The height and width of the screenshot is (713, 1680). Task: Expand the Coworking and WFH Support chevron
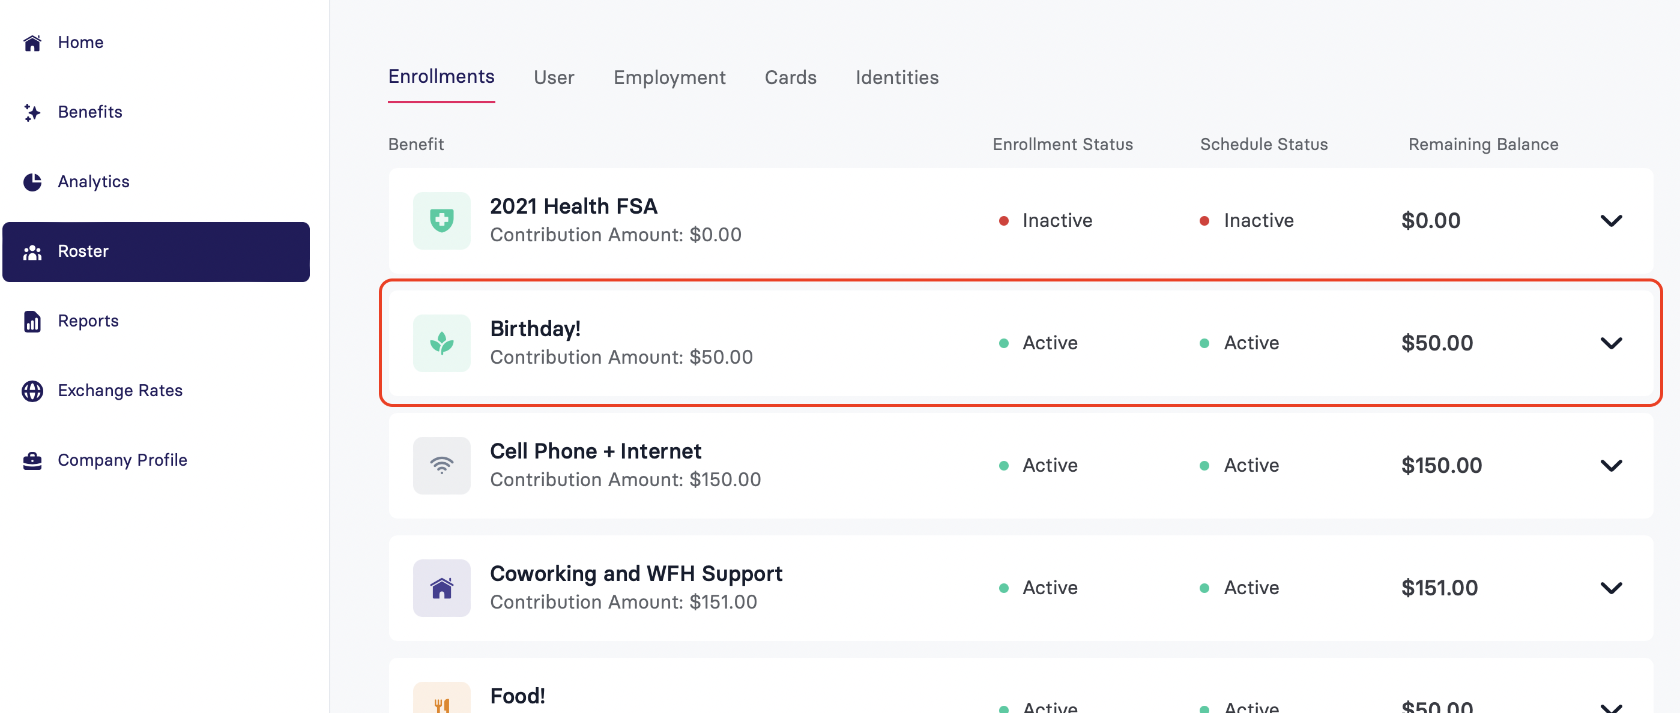pos(1611,589)
